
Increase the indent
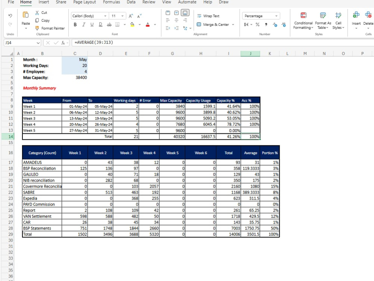pyautogui.click(x=177, y=28)
